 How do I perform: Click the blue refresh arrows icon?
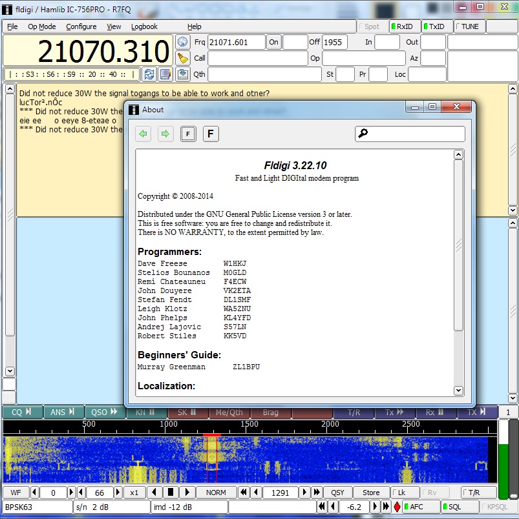pyautogui.click(x=149, y=74)
